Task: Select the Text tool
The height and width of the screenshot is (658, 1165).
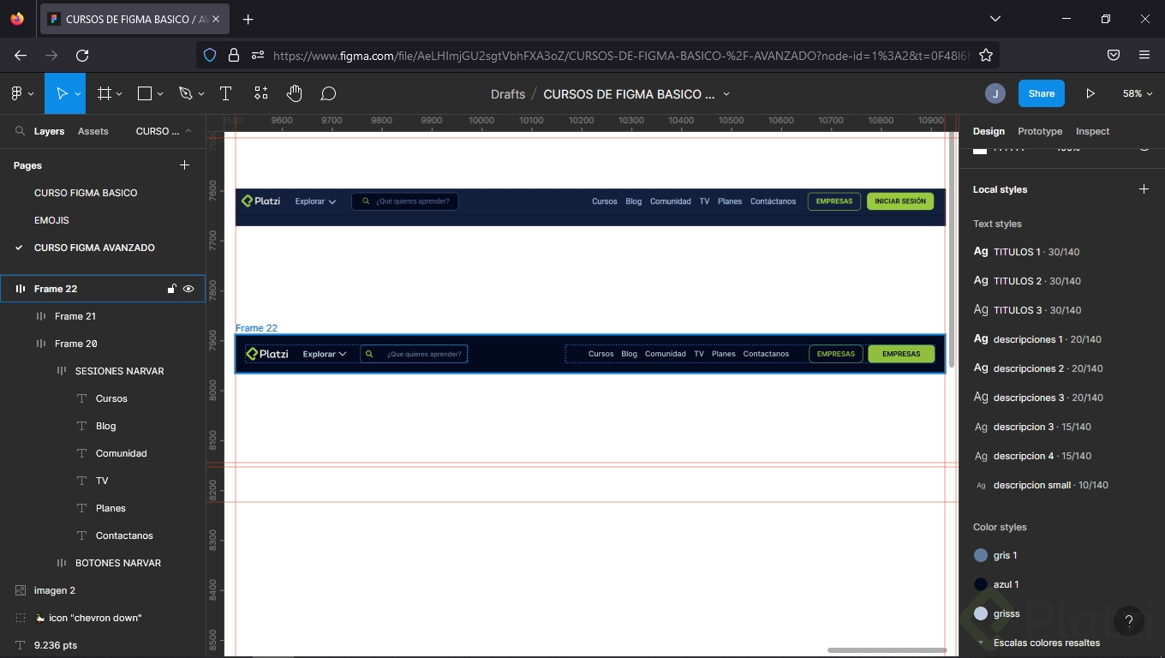Action: pos(225,93)
